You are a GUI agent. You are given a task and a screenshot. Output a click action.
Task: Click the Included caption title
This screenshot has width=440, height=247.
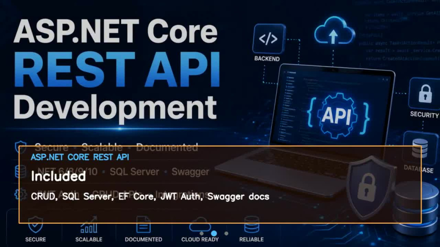point(59,176)
